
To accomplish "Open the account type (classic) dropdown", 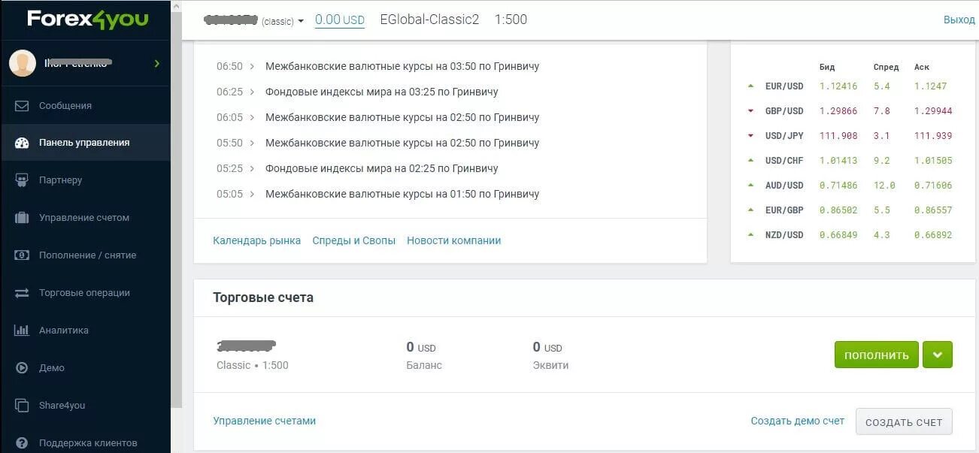I will point(301,21).
